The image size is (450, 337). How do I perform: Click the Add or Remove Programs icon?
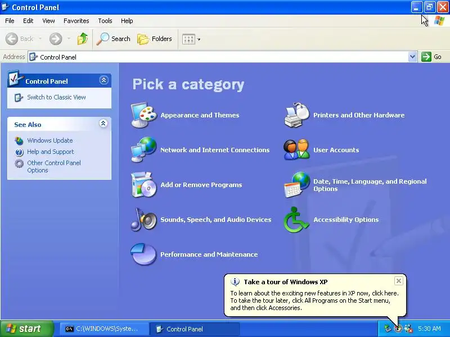(x=144, y=185)
